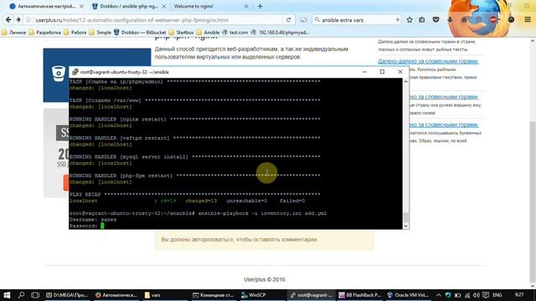Open the 'Startbox' bookmark folder
Viewport: 536px width, 301px height.
pos(182,33)
